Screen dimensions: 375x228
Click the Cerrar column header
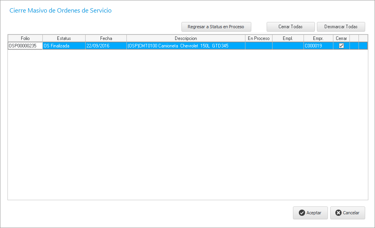click(x=341, y=38)
